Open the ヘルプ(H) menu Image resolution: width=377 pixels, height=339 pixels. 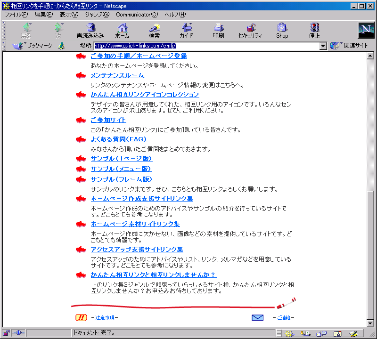point(175,15)
